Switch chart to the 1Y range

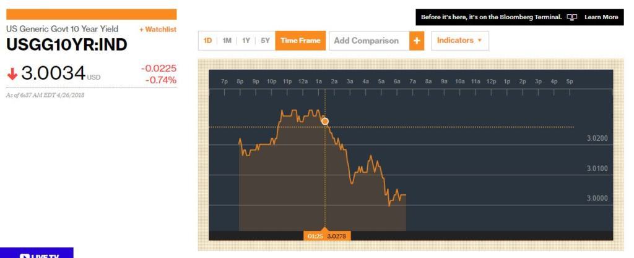click(x=246, y=41)
